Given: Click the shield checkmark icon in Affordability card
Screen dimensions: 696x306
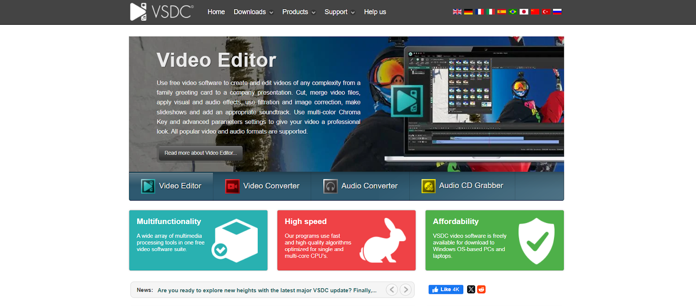Looking at the screenshot, I should coord(537,241).
